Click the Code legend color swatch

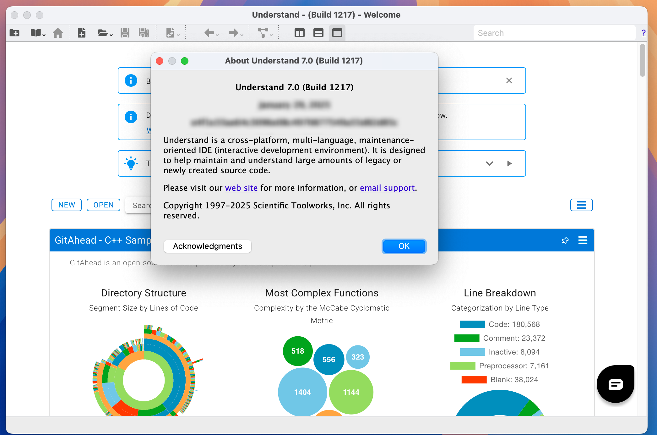pos(472,324)
